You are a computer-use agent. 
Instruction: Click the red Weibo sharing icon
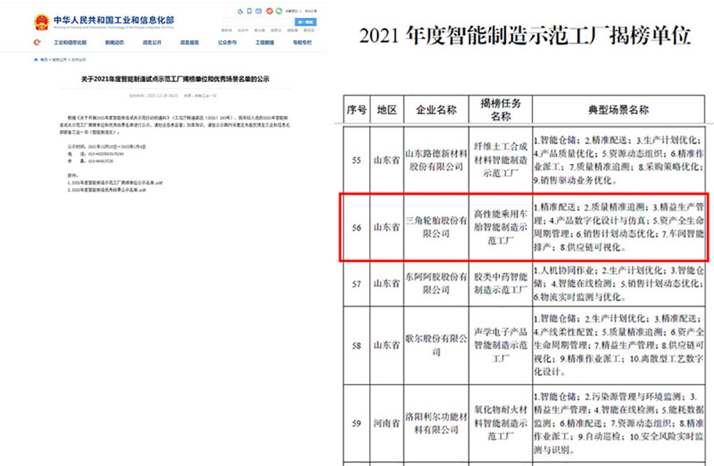click(269, 11)
